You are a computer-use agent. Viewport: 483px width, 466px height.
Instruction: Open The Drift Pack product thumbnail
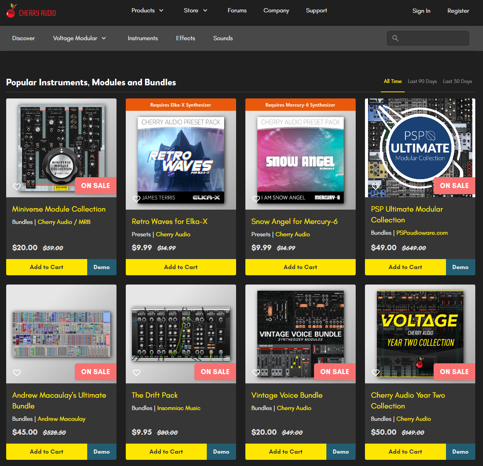[181, 334]
